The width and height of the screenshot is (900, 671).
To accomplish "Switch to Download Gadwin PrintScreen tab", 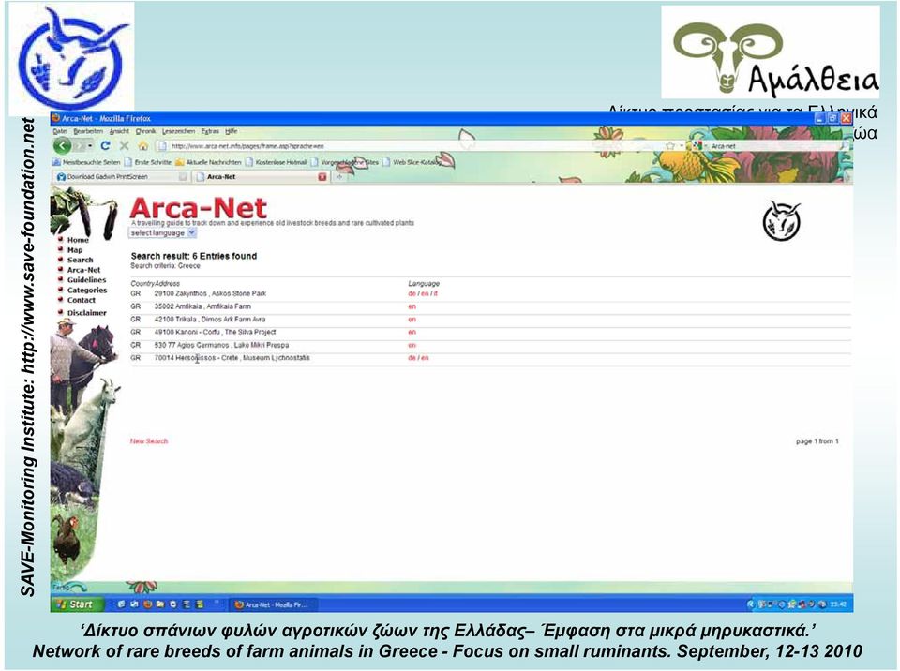I will [x=122, y=177].
